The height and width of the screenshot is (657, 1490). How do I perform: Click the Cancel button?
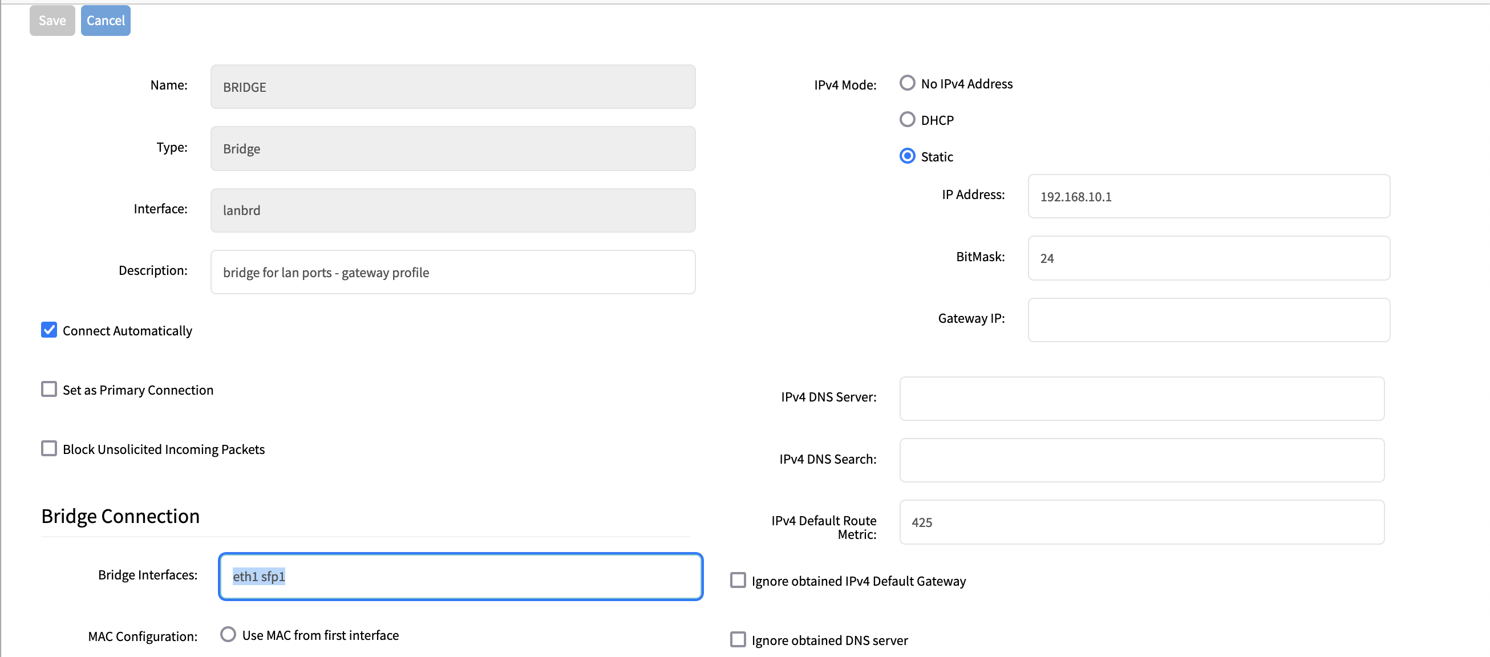(x=106, y=20)
